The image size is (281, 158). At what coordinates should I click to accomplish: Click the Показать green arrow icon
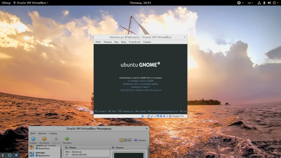point(67,139)
